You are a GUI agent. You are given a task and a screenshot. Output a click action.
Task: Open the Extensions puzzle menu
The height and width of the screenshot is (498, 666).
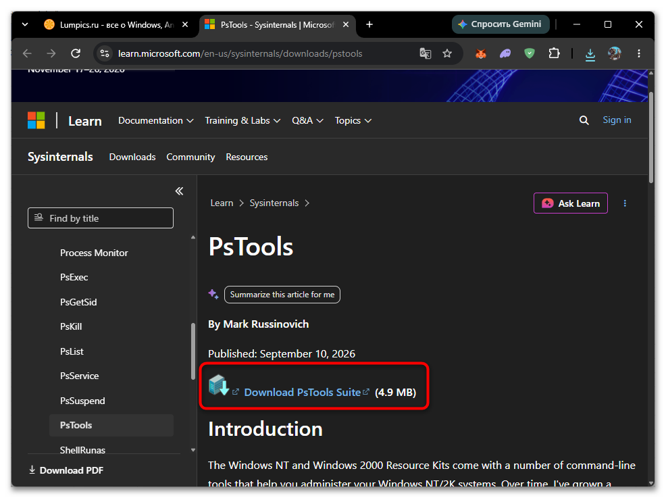pos(554,53)
